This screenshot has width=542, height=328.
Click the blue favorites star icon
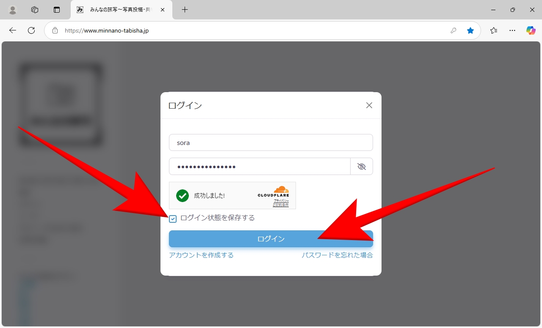[x=470, y=30]
